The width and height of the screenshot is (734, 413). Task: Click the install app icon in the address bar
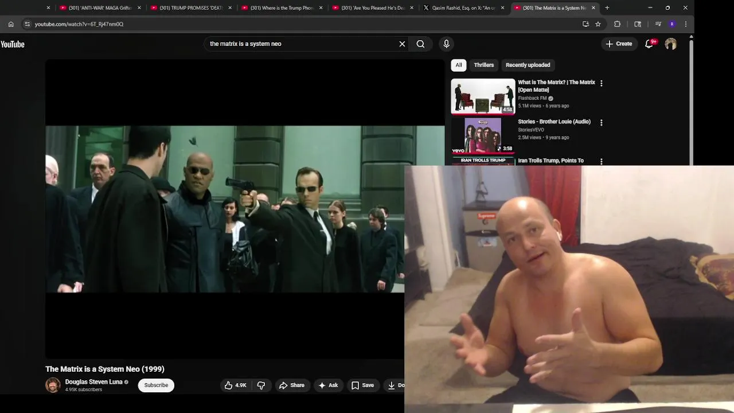[585, 24]
